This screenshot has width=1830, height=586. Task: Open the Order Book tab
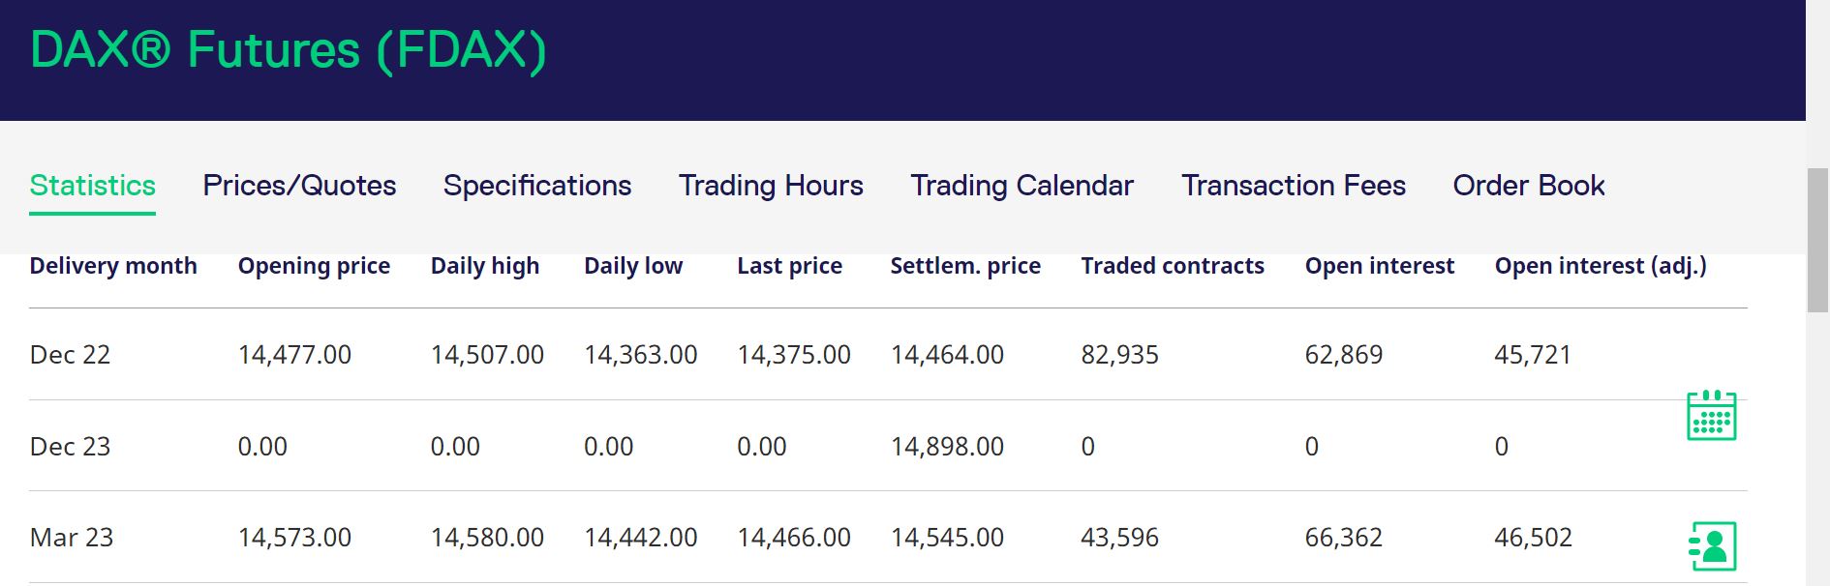point(1529,186)
